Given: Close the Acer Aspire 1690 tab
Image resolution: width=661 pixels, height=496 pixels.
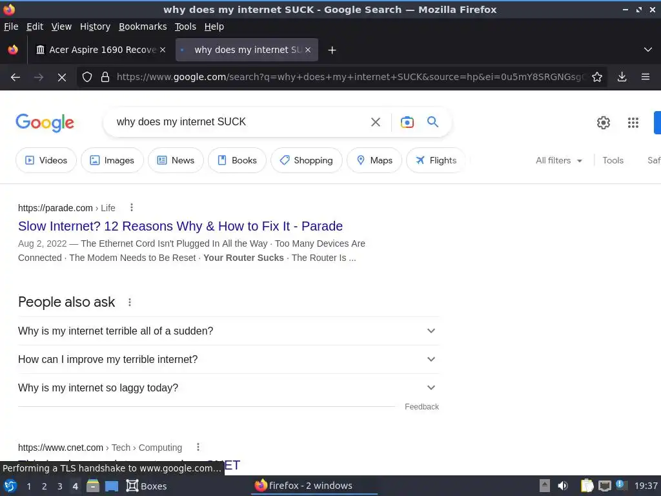Looking at the screenshot, I should (x=163, y=50).
